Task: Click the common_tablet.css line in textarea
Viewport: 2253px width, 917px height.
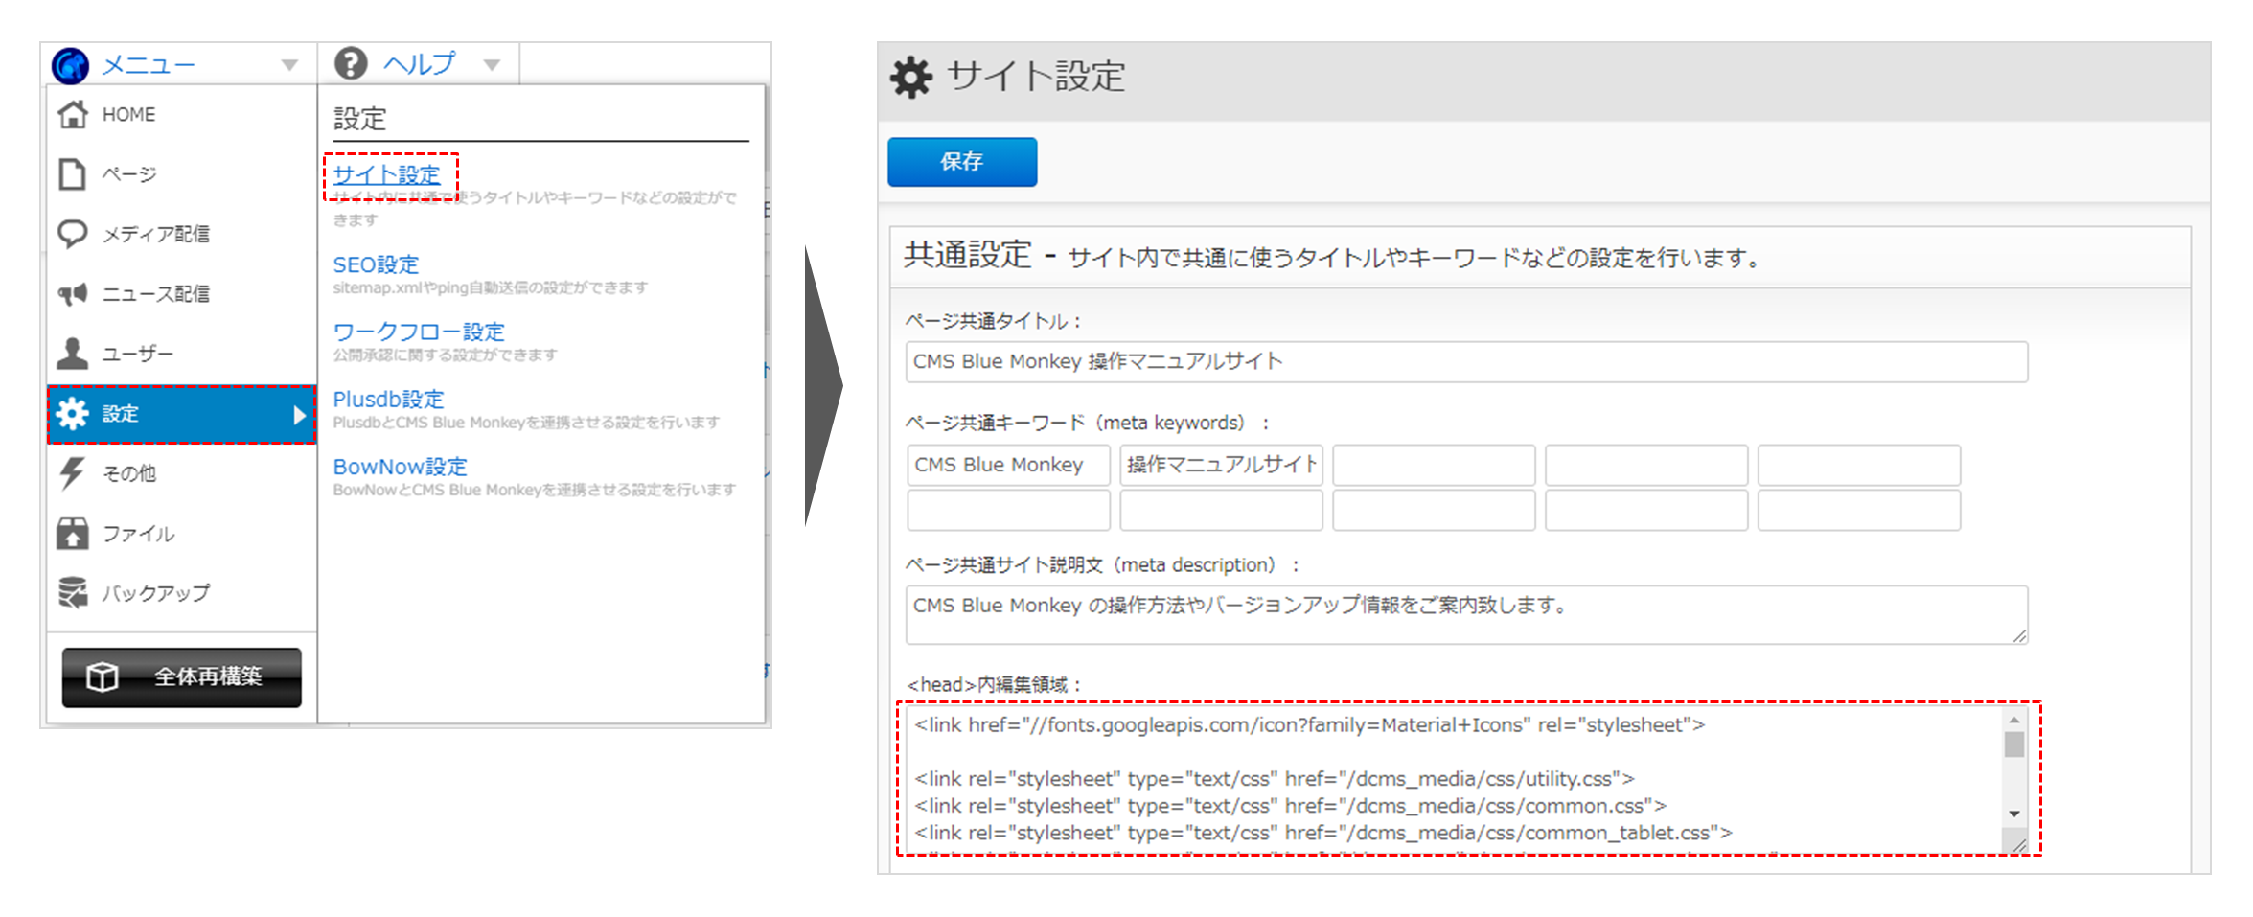Action: 1323,833
